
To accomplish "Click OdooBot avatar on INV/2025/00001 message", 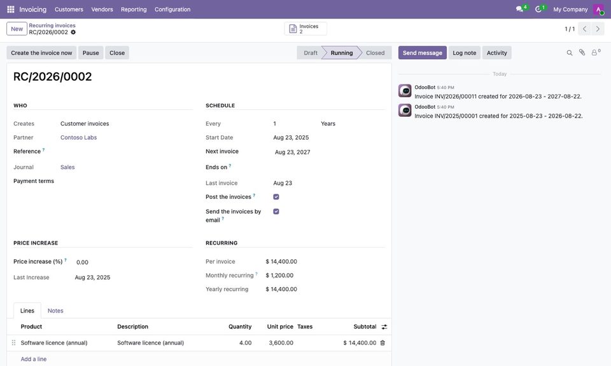I will point(405,110).
